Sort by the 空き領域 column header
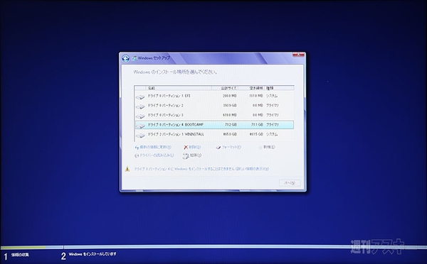427x264 pixels. point(251,88)
